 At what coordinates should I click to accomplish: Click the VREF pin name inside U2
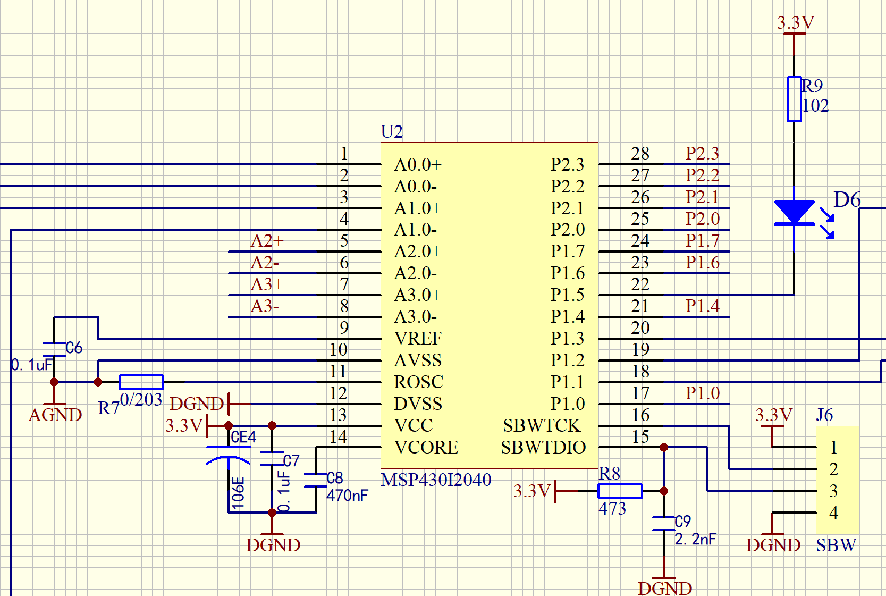(x=418, y=338)
